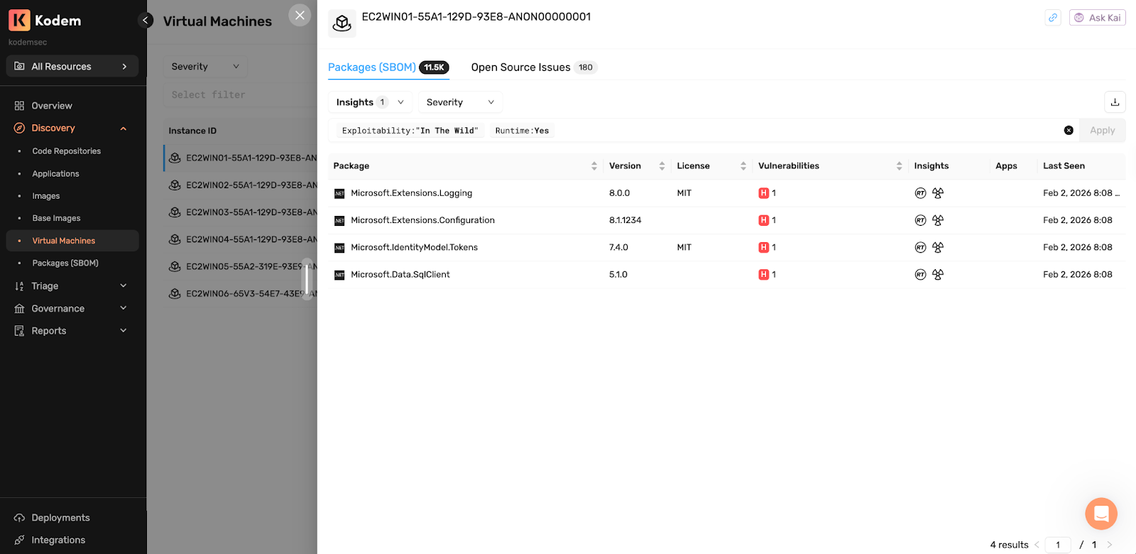
Task: Open Code Repositories in sidebar
Action: 67,151
